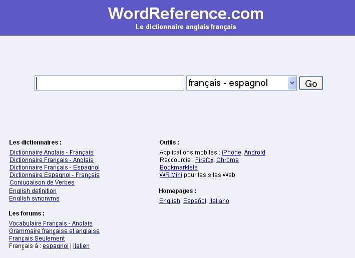The image size is (355, 258).
Task: Go to Conjugaison de Verbes
Action: click(42, 182)
